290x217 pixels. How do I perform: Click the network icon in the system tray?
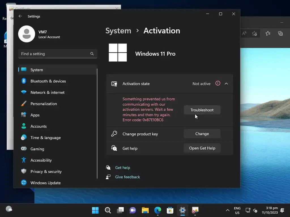point(248,210)
